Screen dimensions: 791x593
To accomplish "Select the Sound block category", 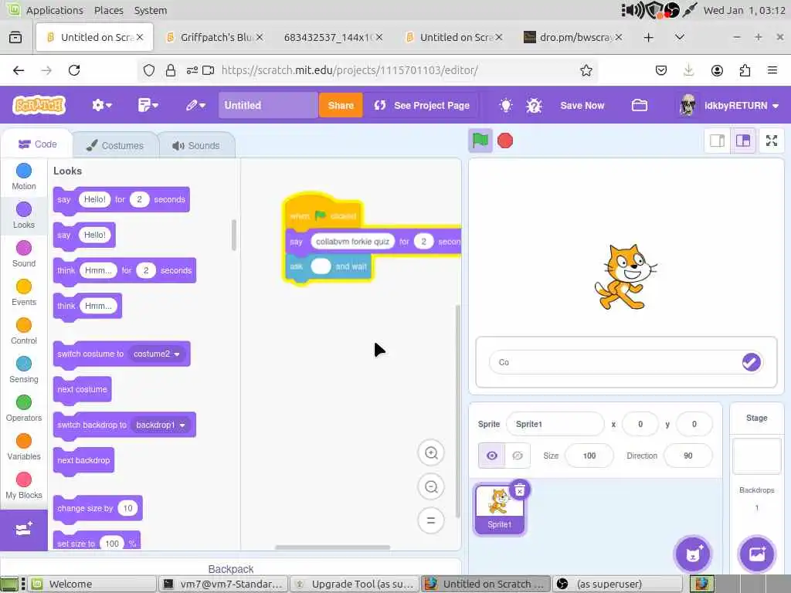I will [24, 254].
